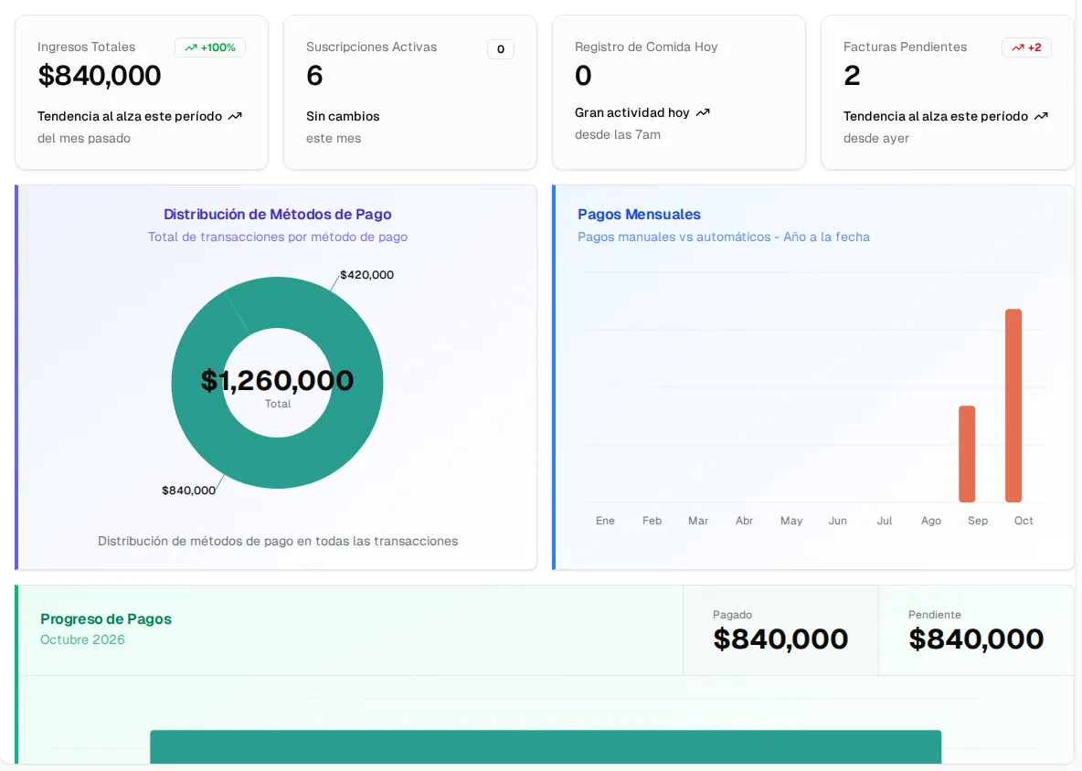The height and width of the screenshot is (771, 1082).
Task: Click the Ago axis label
Action: click(x=931, y=521)
